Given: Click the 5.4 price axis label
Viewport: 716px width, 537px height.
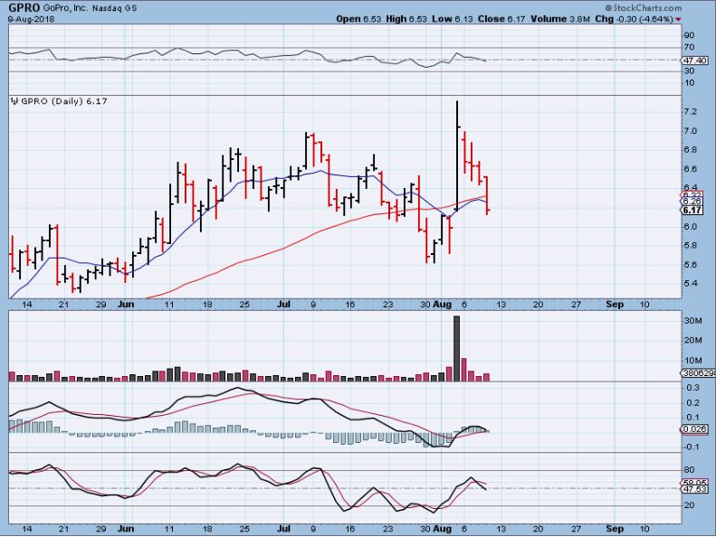Looking at the screenshot, I should click(691, 283).
